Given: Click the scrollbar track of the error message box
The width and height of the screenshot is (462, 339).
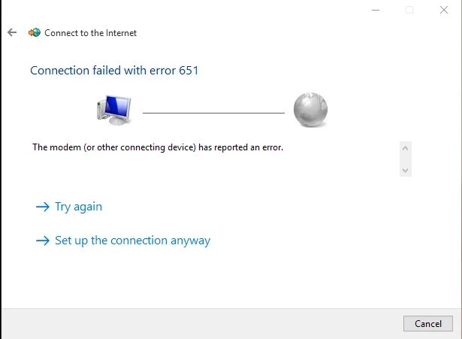Looking at the screenshot, I should click(406, 159).
